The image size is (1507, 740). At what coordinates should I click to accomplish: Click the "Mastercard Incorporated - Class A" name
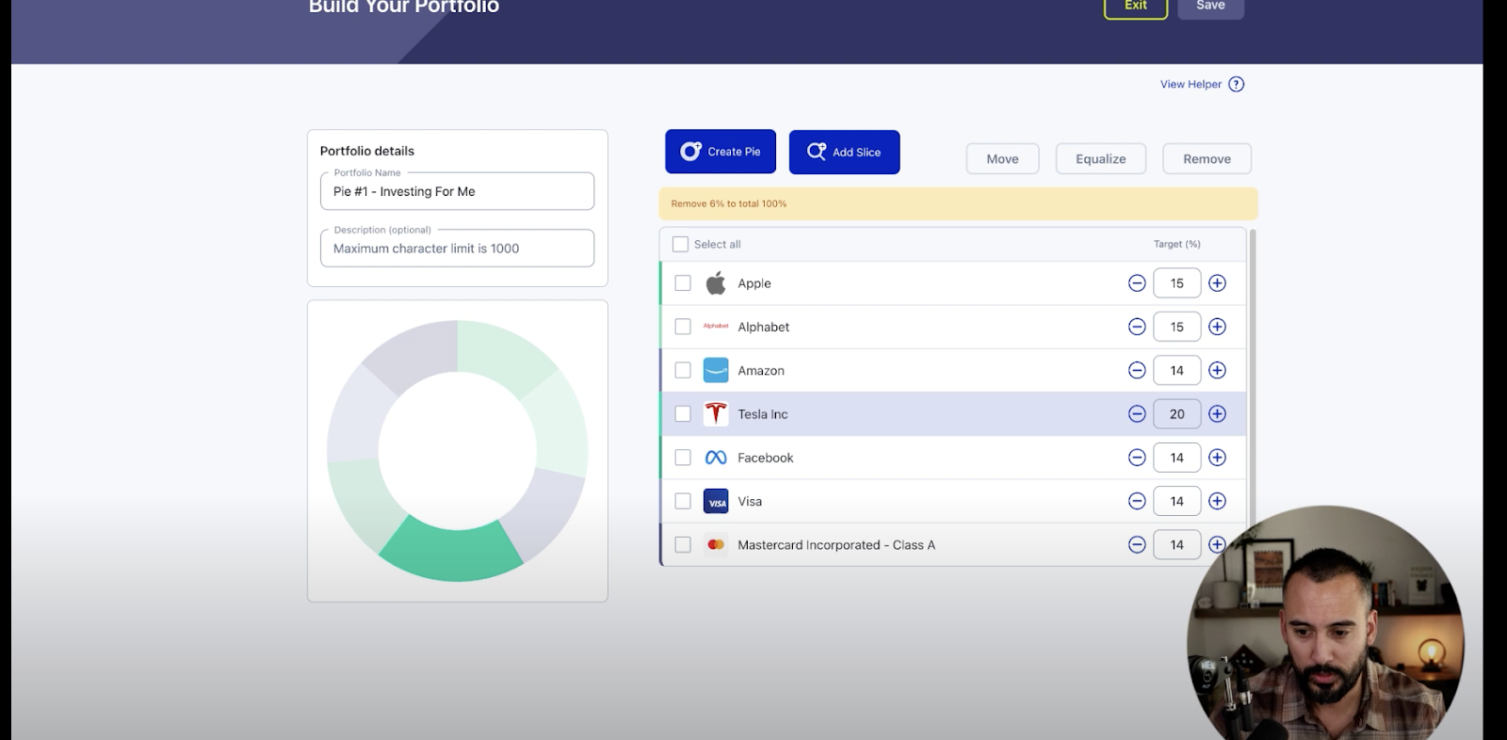pos(836,545)
